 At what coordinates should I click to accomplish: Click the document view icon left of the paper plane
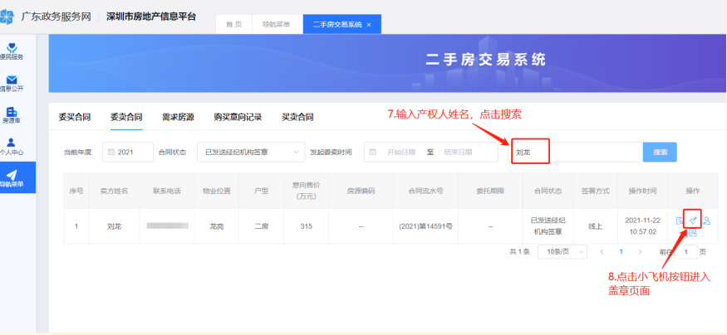(680, 221)
